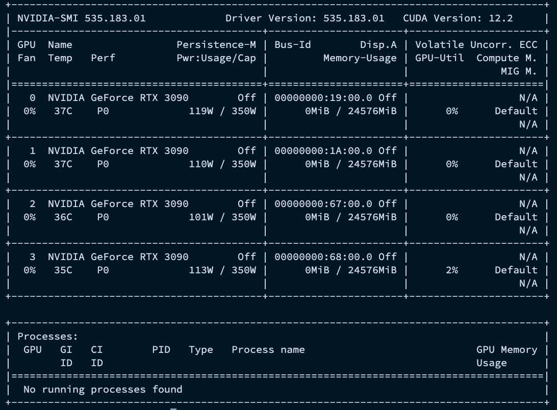The width and height of the screenshot is (557, 410).
Task: Click the CI column header in Processes
Action: tap(96, 350)
